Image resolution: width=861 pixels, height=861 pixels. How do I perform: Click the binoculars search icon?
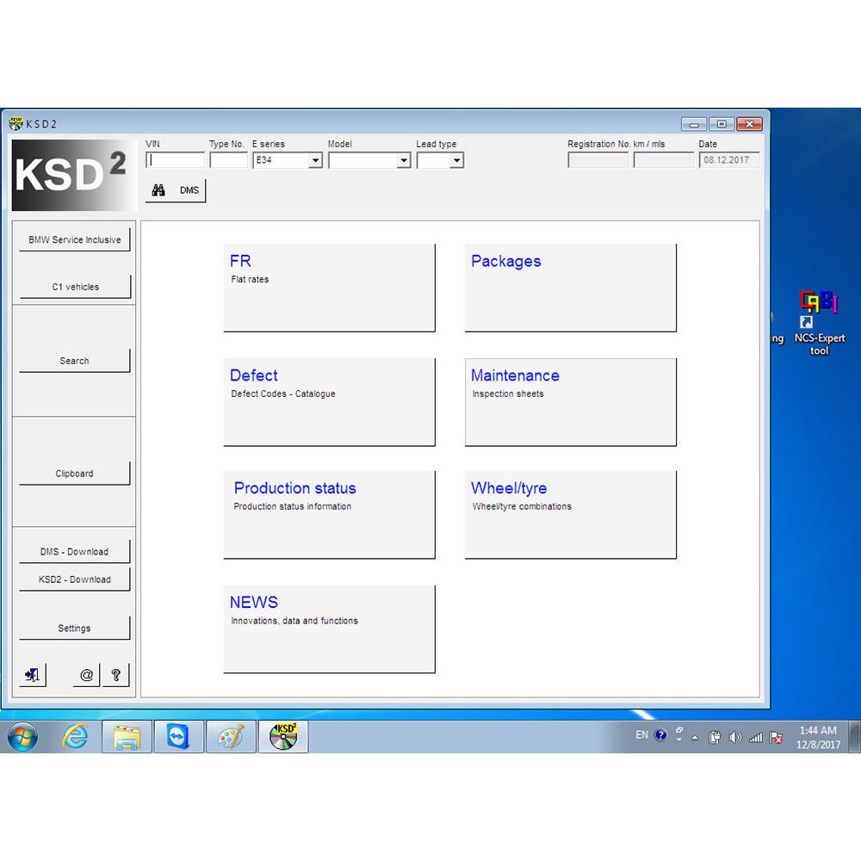click(x=158, y=190)
